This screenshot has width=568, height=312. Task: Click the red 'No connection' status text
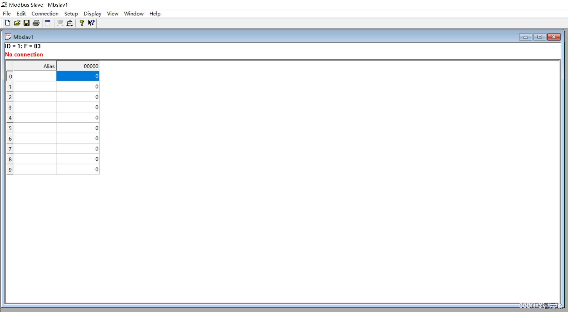[24, 54]
